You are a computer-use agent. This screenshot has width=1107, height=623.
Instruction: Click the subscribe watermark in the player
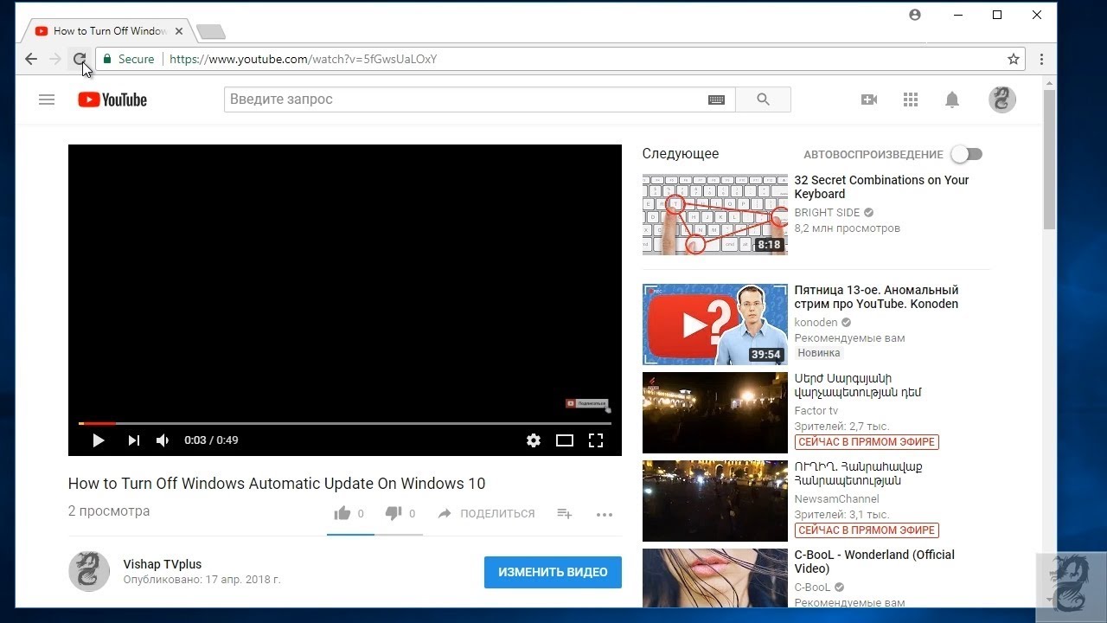(x=587, y=404)
